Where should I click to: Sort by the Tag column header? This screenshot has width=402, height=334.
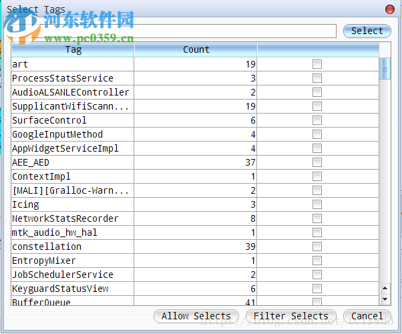tap(73, 50)
